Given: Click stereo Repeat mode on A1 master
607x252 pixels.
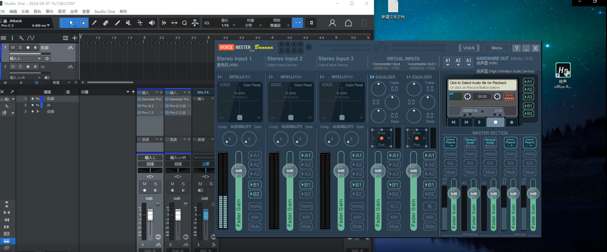Looking at the screenshot, I should tap(450, 142).
